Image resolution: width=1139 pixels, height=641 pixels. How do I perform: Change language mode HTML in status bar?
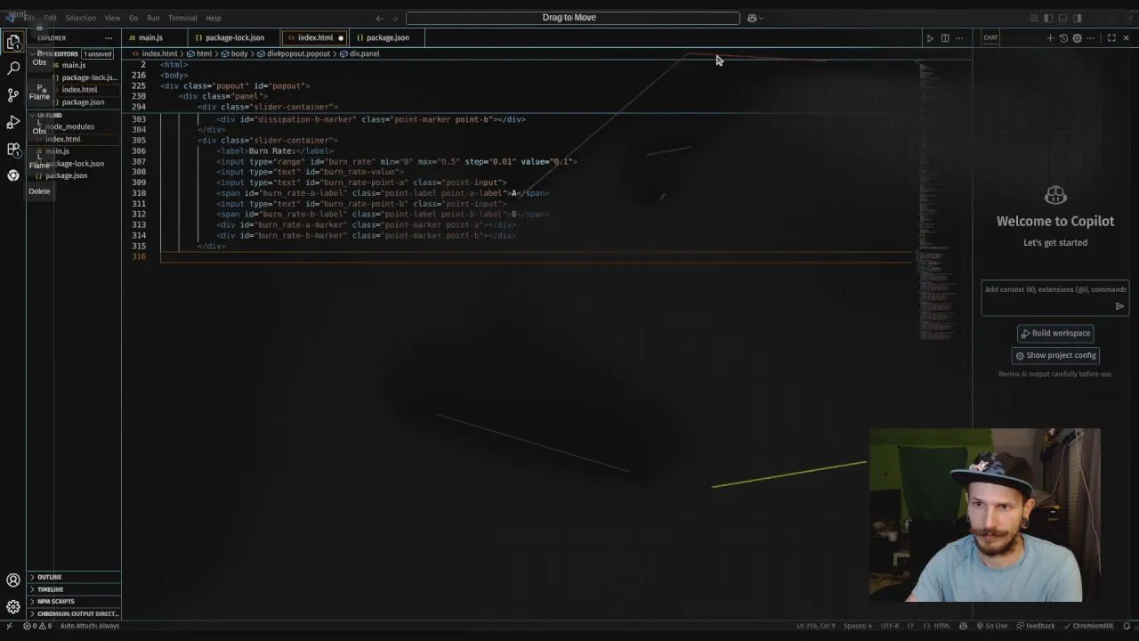pyautogui.click(x=941, y=627)
